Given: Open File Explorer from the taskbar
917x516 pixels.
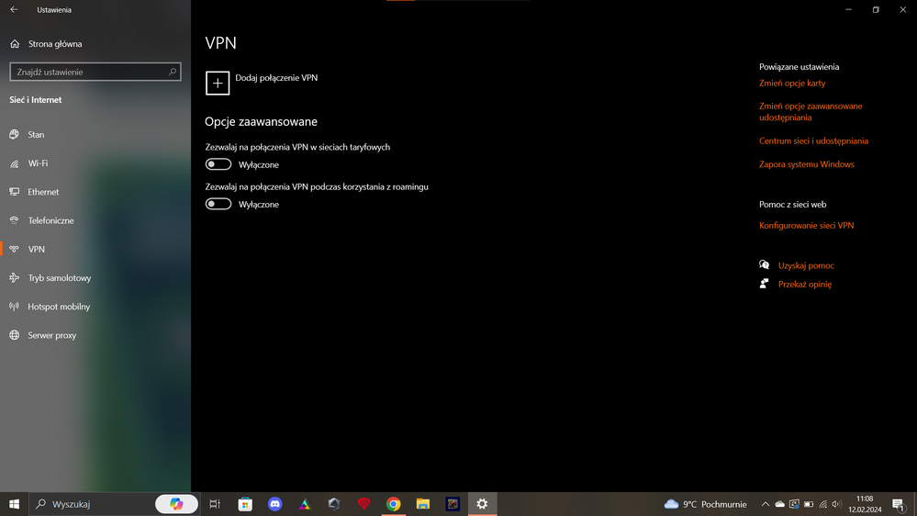Looking at the screenshot, I should pos(423,504).
